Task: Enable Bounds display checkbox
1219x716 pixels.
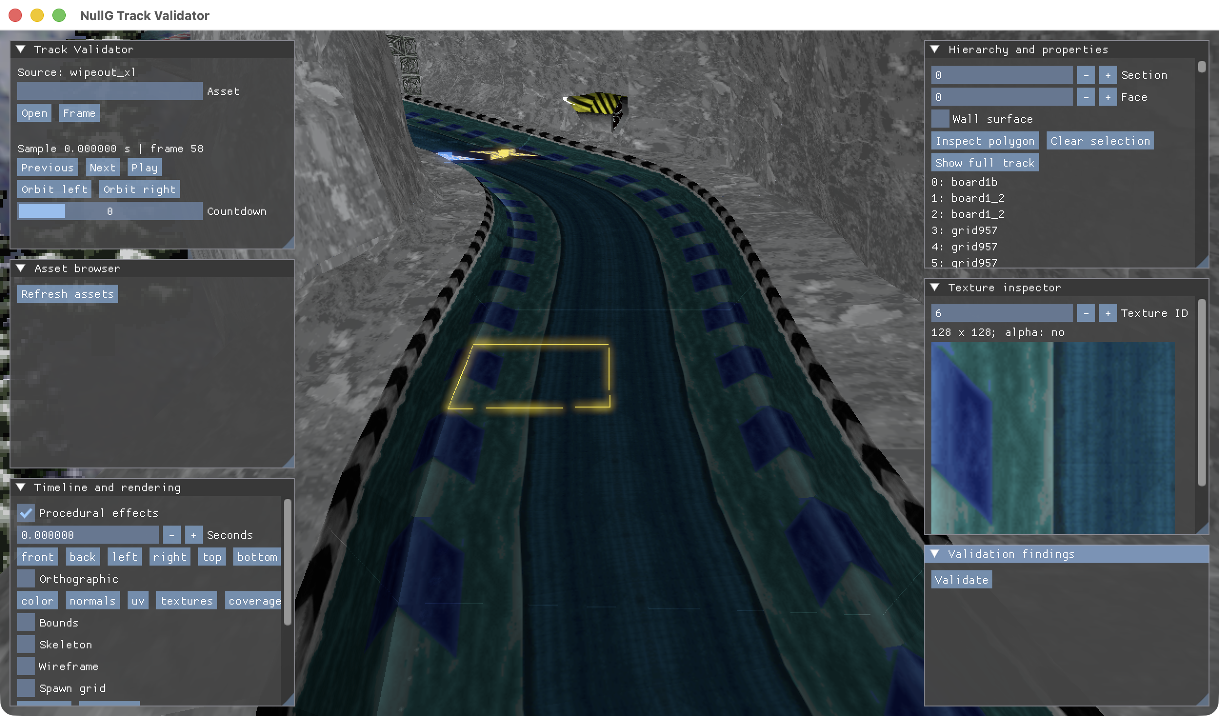Action: tap(26, 623)
